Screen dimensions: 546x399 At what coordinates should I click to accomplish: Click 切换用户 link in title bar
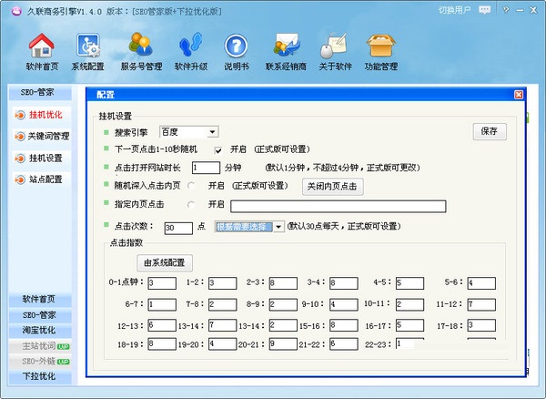pyautogui.click(x=454, y=10)
